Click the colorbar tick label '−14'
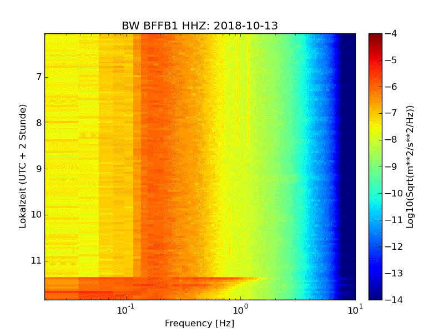Image resolution: width=444 pixels, height=333 pixels. (394, 300)
